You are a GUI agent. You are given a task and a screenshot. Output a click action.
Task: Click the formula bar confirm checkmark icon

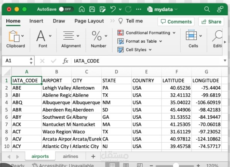[x=53, y=61]
